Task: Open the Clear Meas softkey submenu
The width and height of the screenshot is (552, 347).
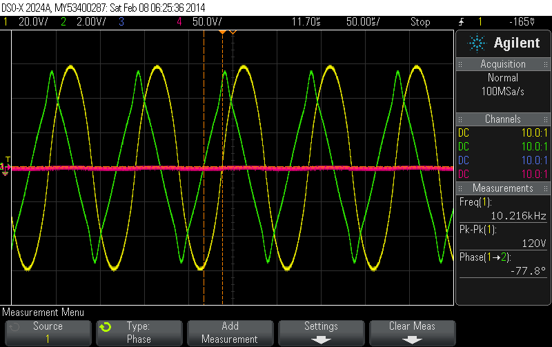Action: 412,333
